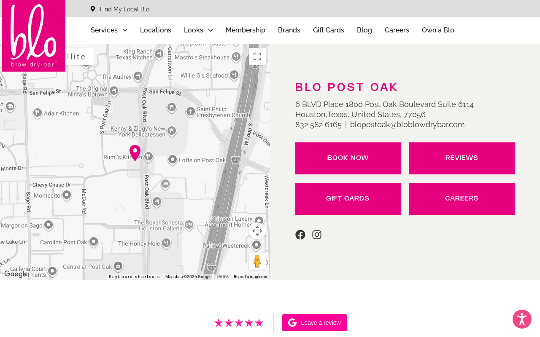Open the map Keyboard shortcuts
The height and width of the screenshot is (337, 540).
coord(135,277)
